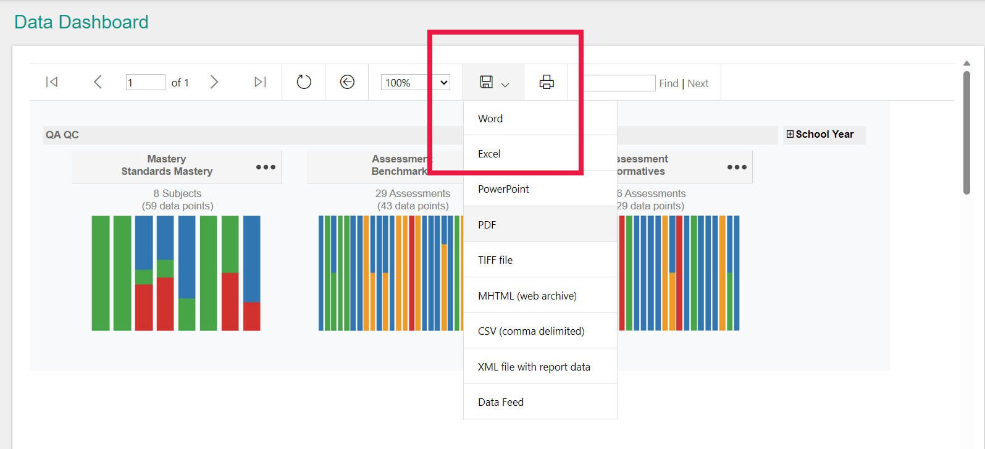
Task: Click the vertical scrollbar thumb
Action: 967,132
